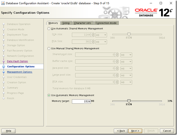Open the Data Vault Option step link
Viewport: 177px width, 135px height.
pyautogui.click(x=17, y=61)
